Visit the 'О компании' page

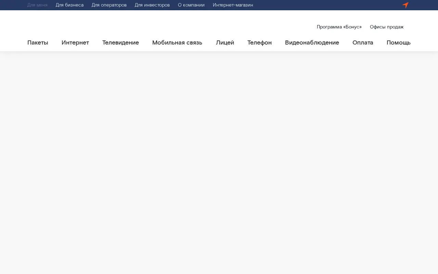(x=191, y=5)
